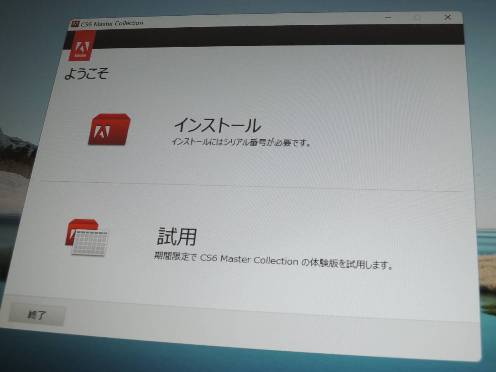Click the serial number required description text
Image resolution: width=496 pixels, height=372 pixels.
click(241, 143)
